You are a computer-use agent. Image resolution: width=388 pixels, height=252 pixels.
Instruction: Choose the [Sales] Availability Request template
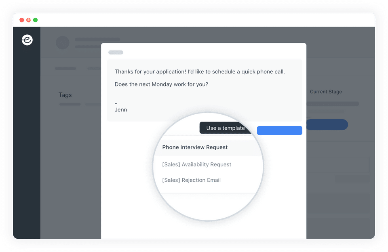pyautogui.click(x=197, y=164)
